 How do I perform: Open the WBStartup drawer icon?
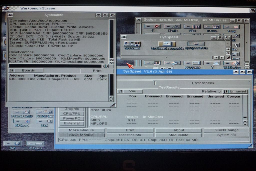[232, 63]
